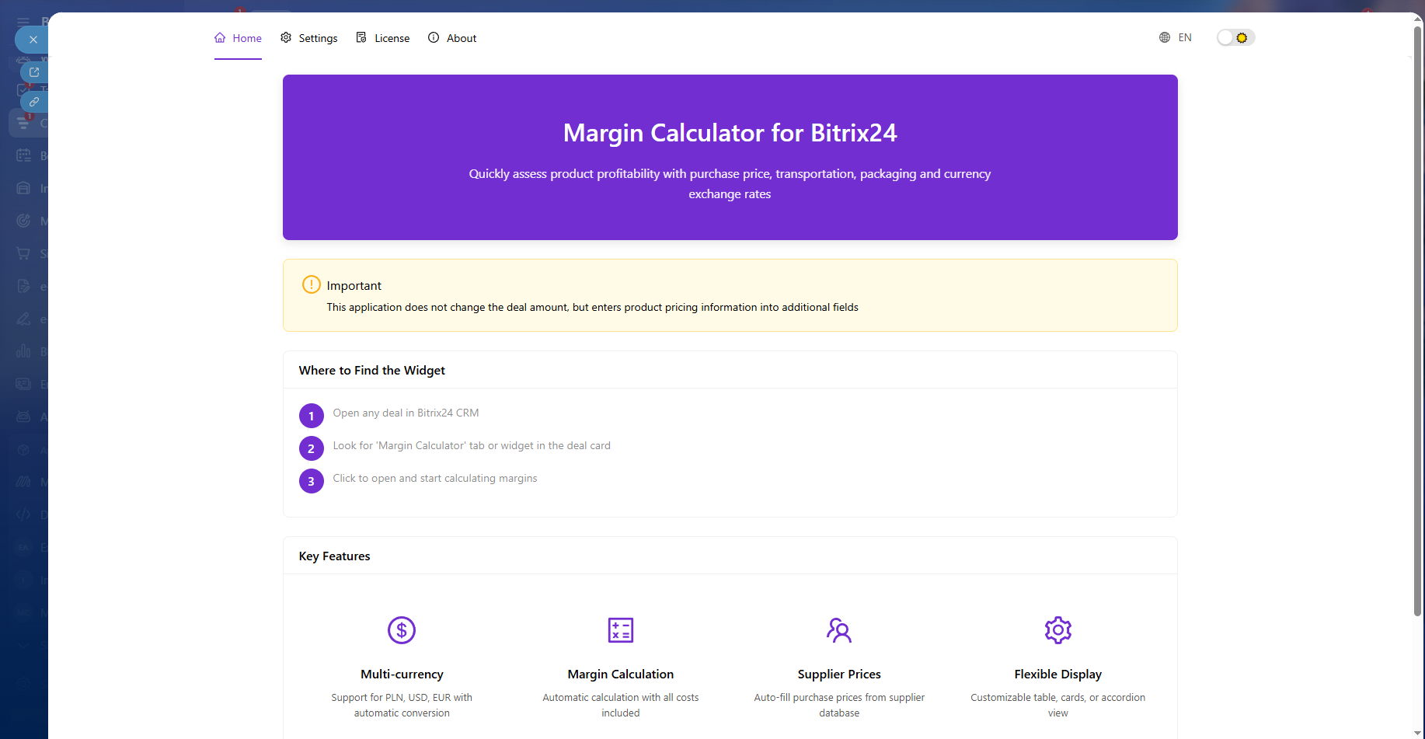Toggle the dark/light theme switch
1425x739 pixels.
(x=1235, y=38)
